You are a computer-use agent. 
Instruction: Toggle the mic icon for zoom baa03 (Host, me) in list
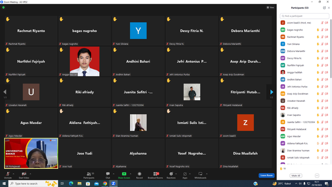pos(322,23)
